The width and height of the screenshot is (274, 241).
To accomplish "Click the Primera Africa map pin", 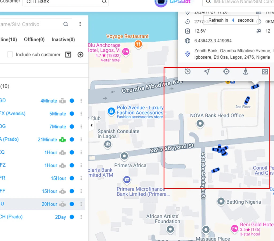I will [124, 156].
